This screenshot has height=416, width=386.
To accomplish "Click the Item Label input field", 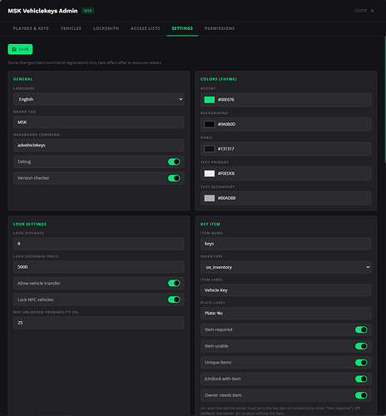I will pyautogui.click(x=286, y=290).
